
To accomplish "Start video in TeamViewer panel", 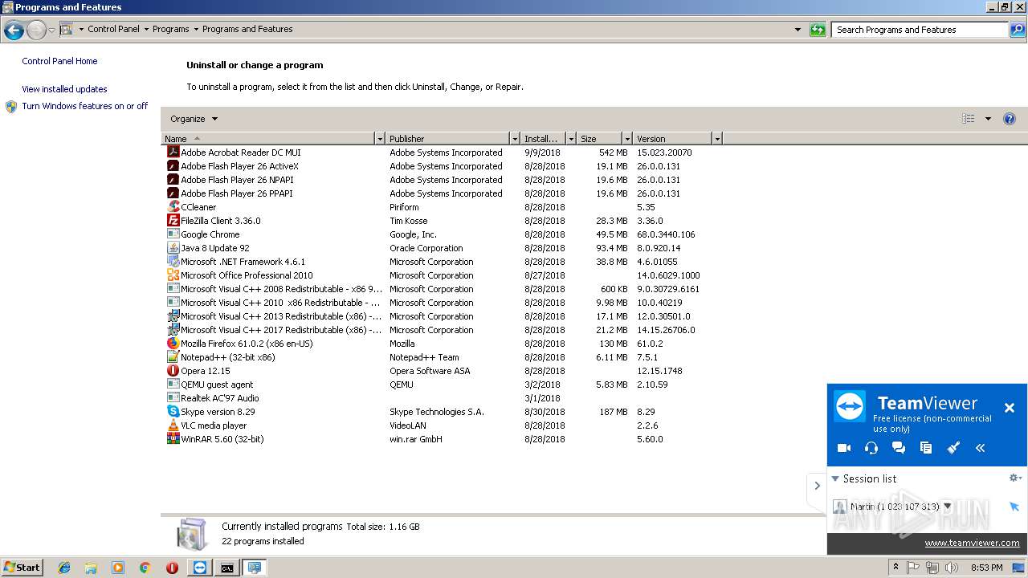I will click(x=844, y=448).
